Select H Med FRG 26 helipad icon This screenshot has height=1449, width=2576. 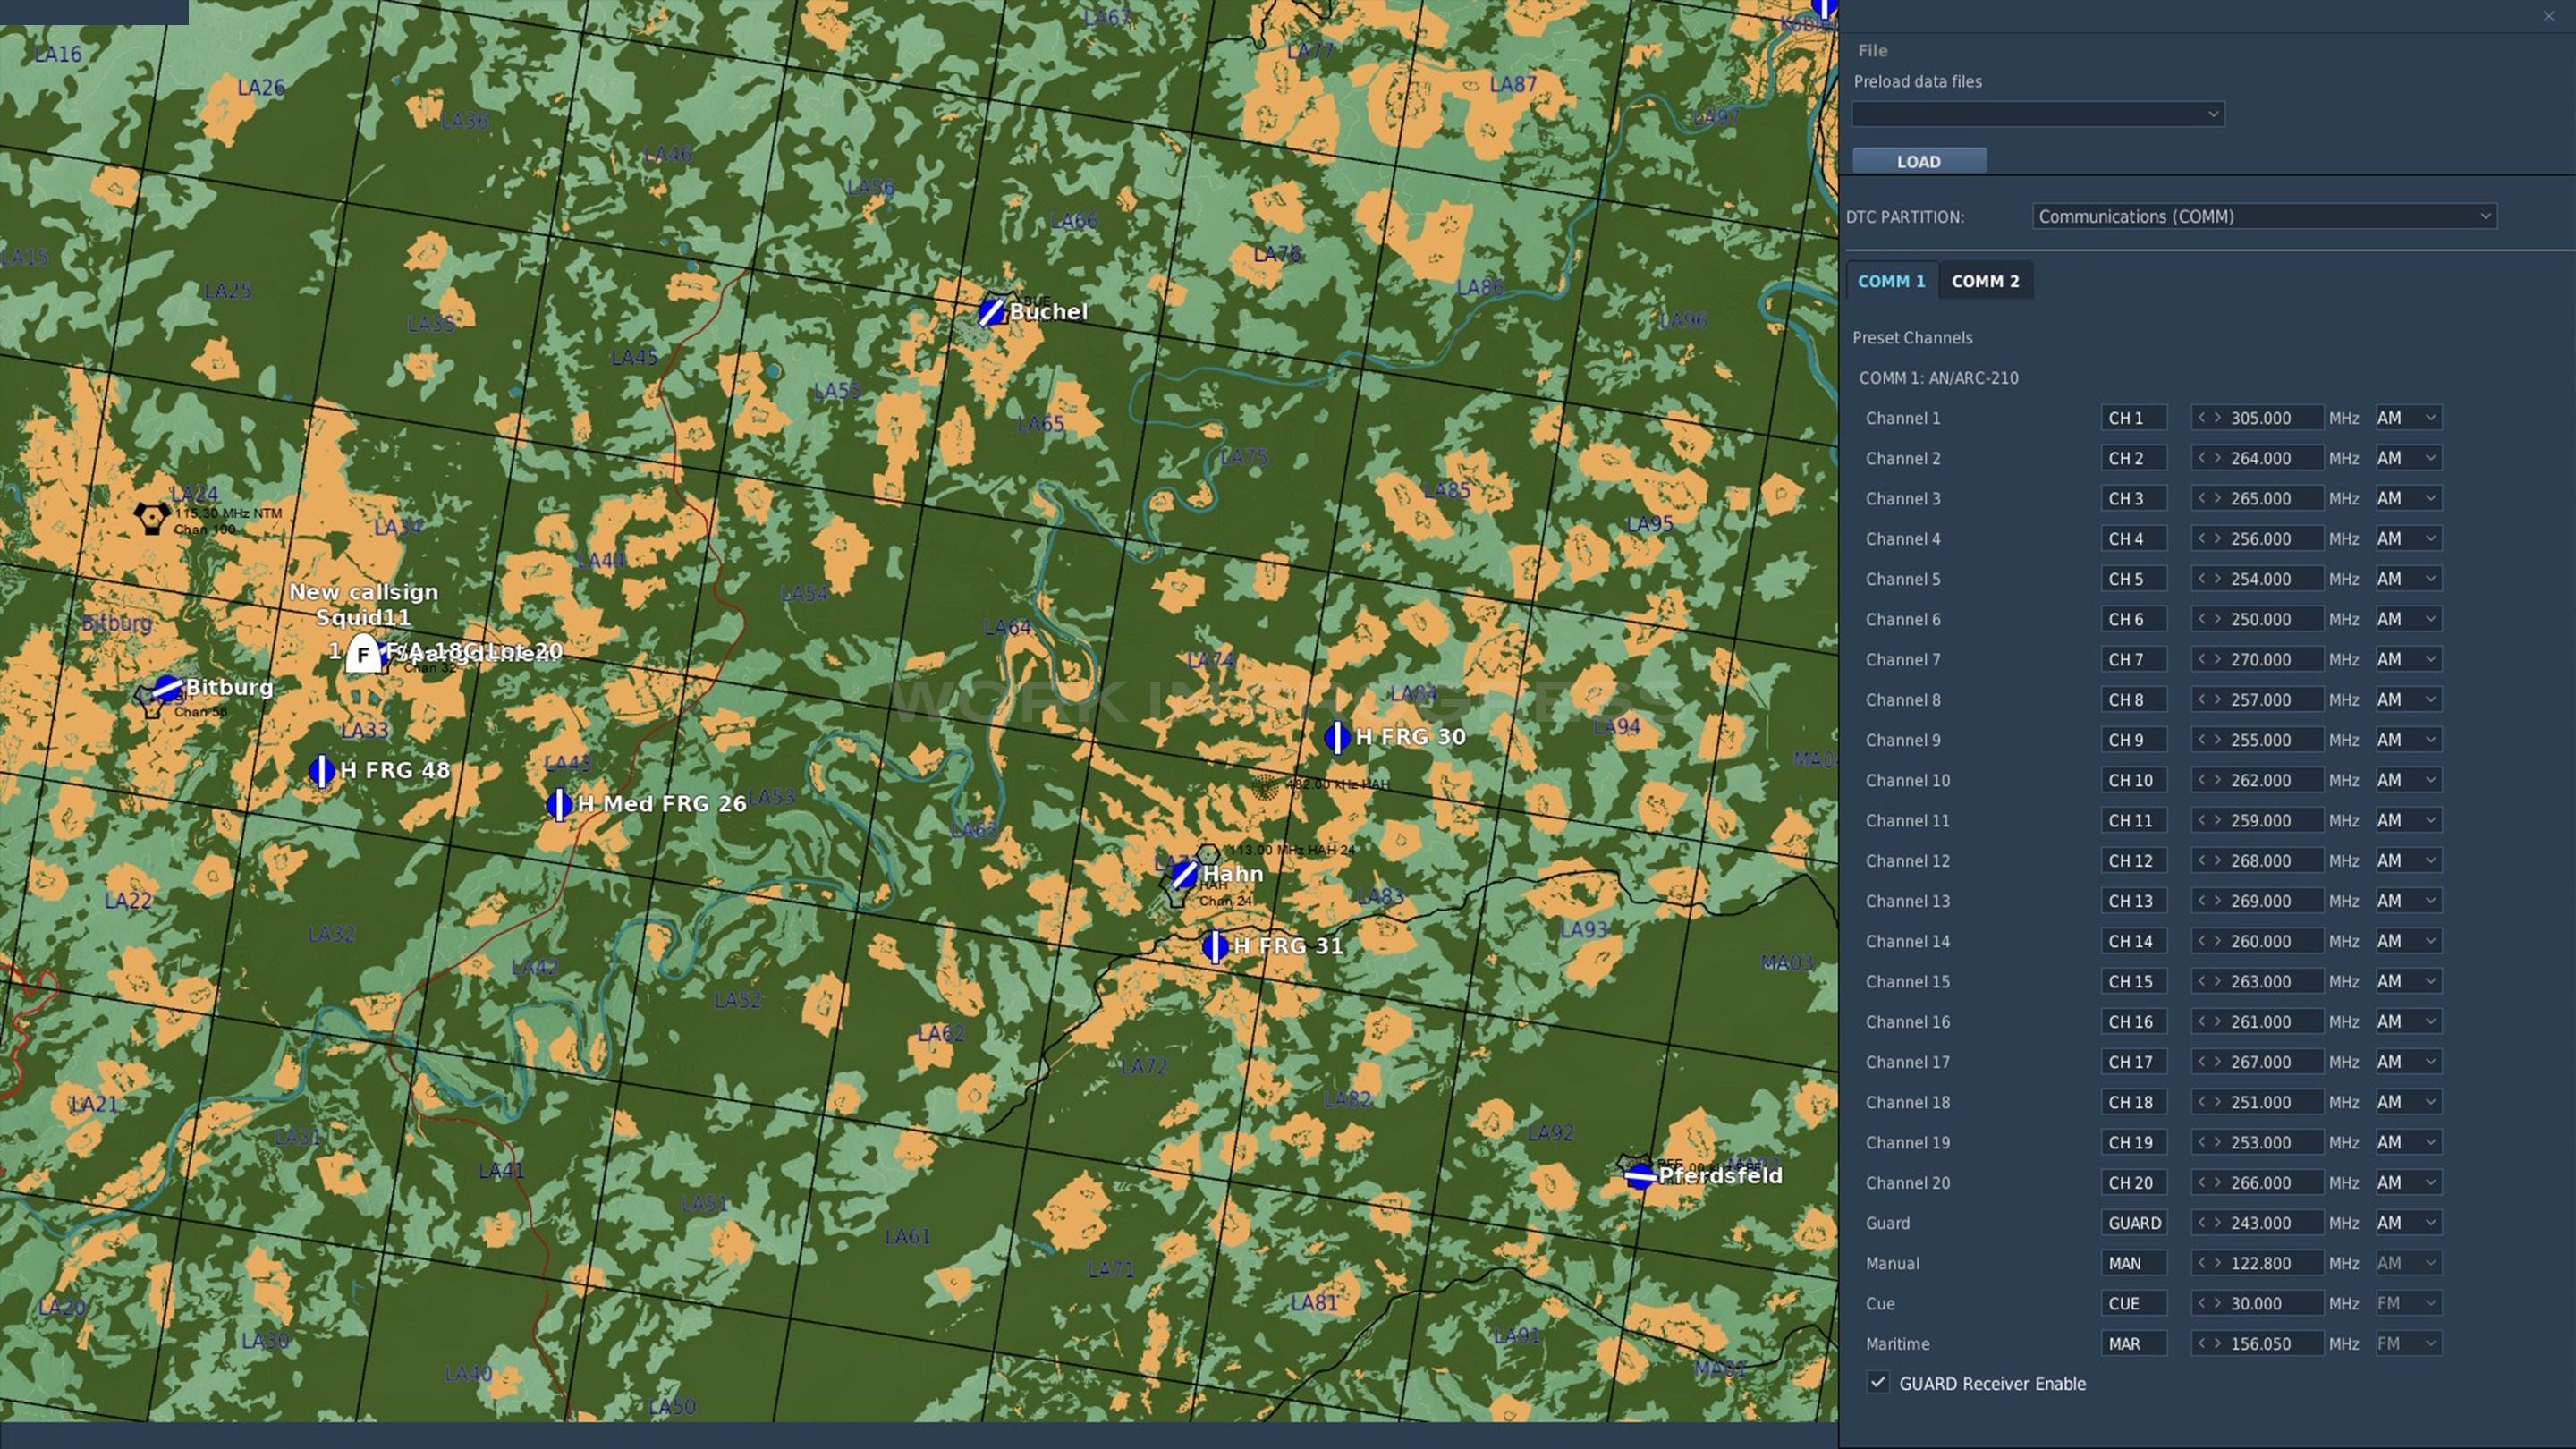(x=558, y=804)
